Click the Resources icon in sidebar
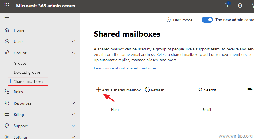The width and height of the screenshot is (254, 139). coord(7,103)
